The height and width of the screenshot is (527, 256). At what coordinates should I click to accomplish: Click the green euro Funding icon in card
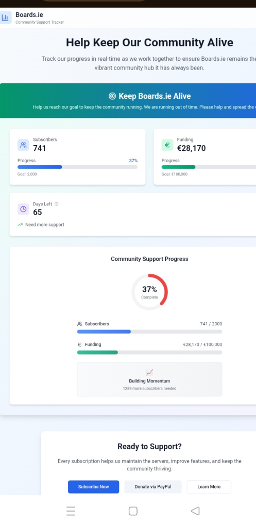click(x=167, y=145)
